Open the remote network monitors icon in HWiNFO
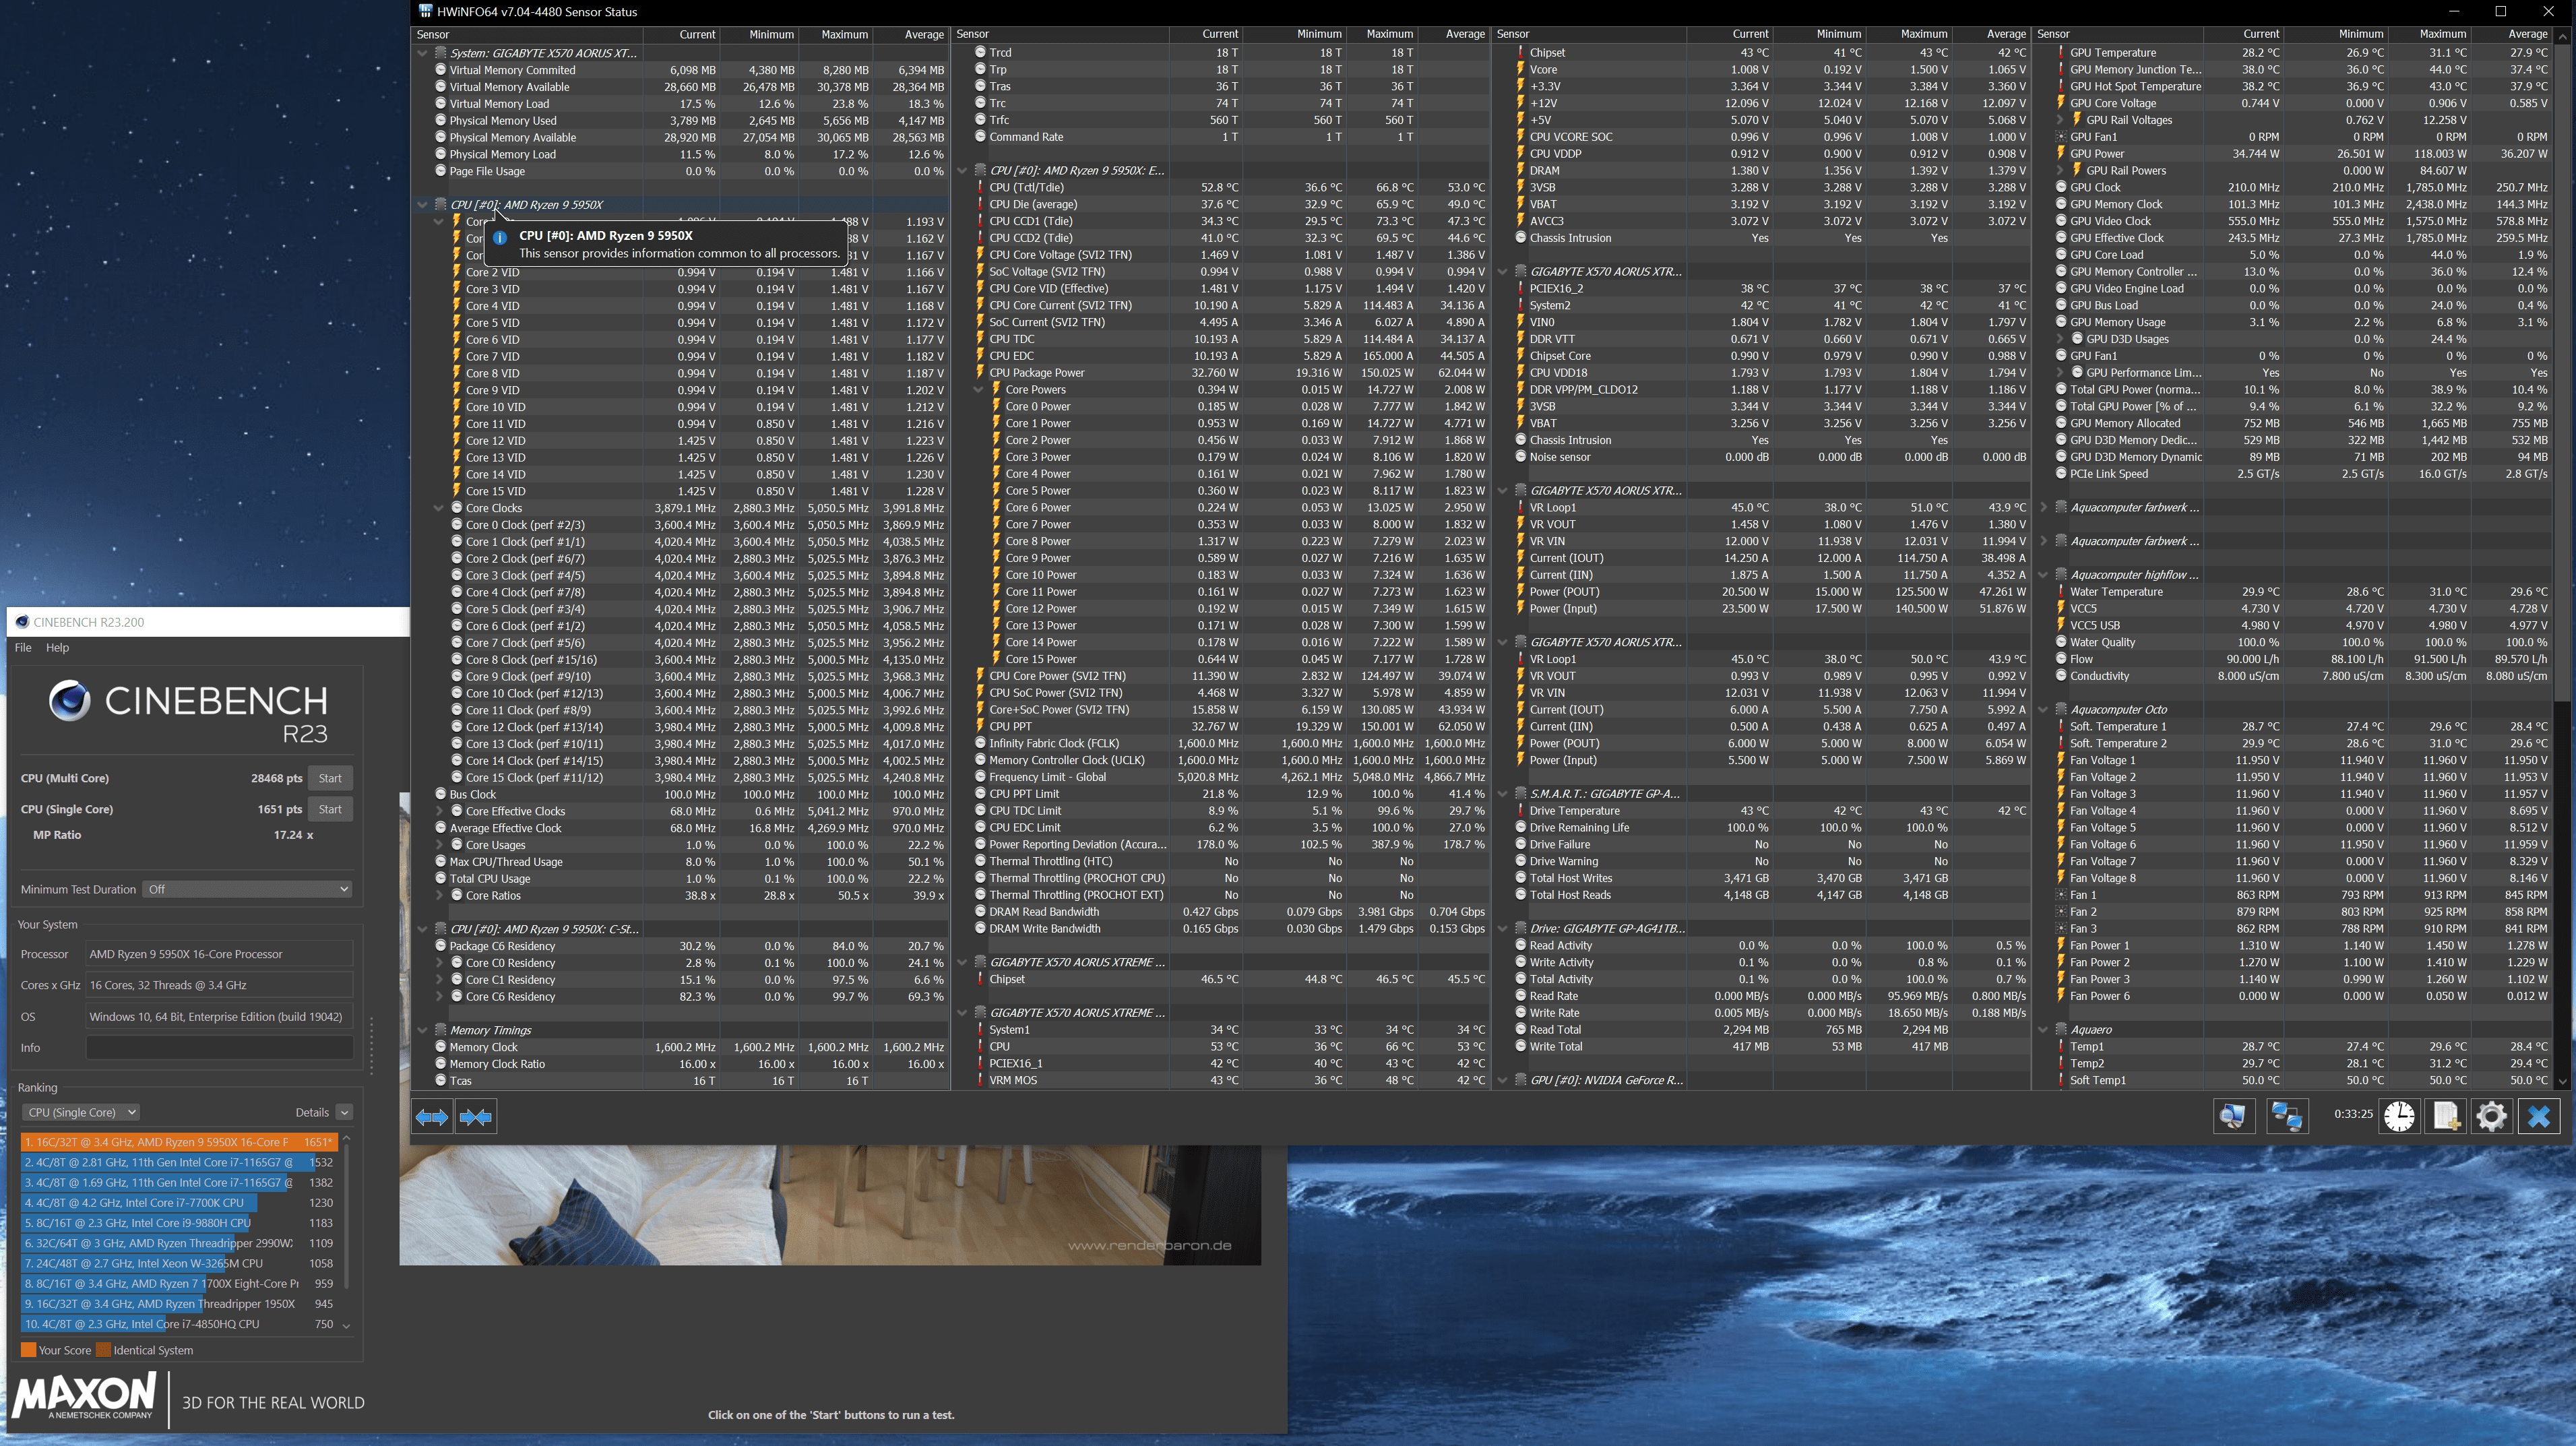 pyautogui.click(x=2286, y=1115)
